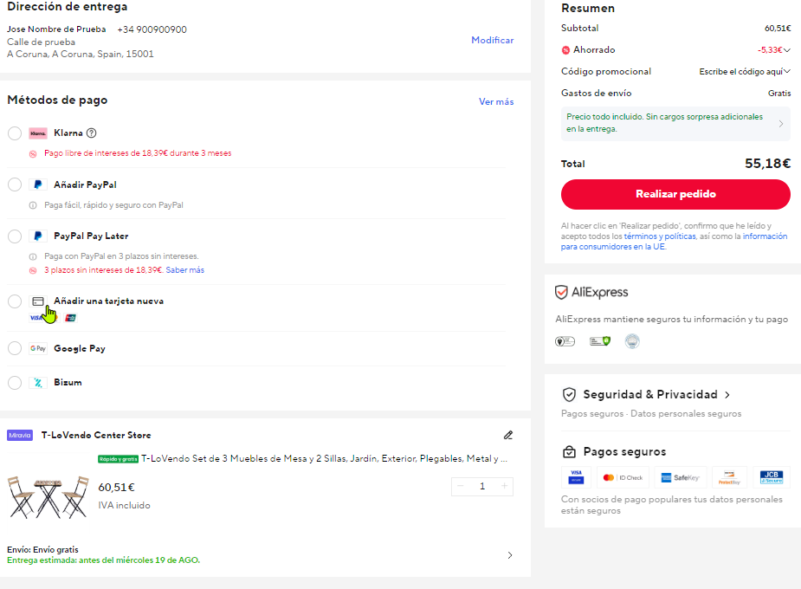Select the Klarna payment radio button
Viewport: 801px width, 589px height.
click(x=15, y=133)
